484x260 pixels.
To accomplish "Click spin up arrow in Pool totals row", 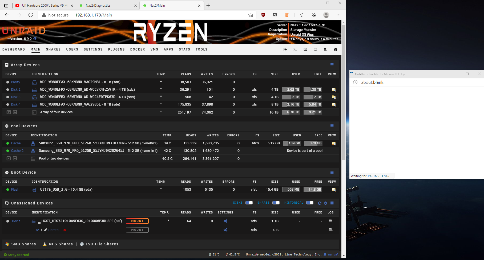I will coord(15,158).
